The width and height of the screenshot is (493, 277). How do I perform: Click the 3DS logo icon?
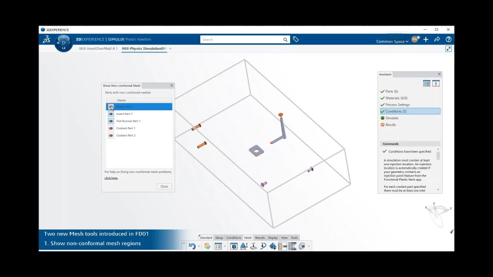[47, 39]
